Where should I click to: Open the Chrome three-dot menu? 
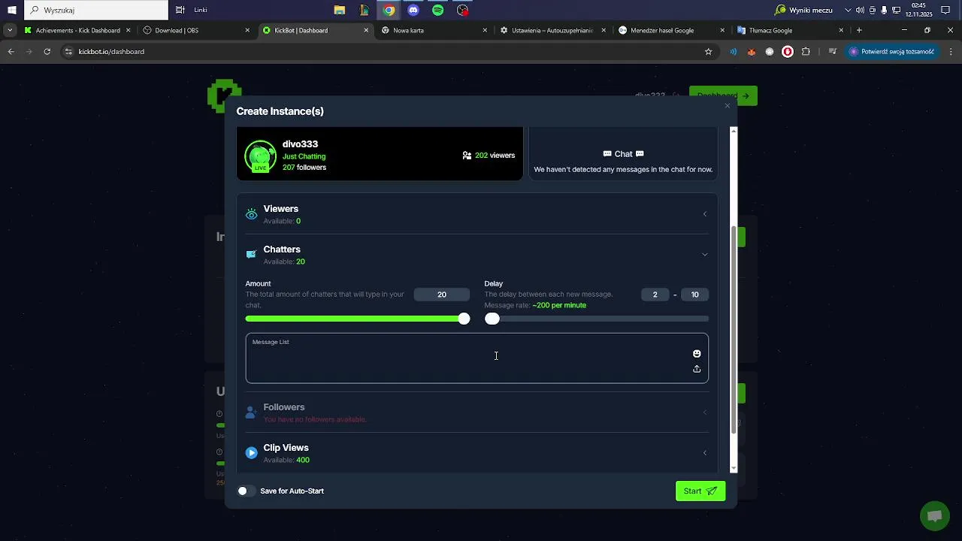[x=951, y=52]
